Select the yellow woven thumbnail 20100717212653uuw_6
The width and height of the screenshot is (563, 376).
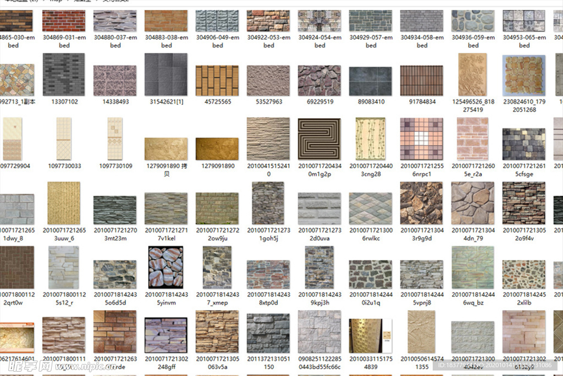coord(64,203)
